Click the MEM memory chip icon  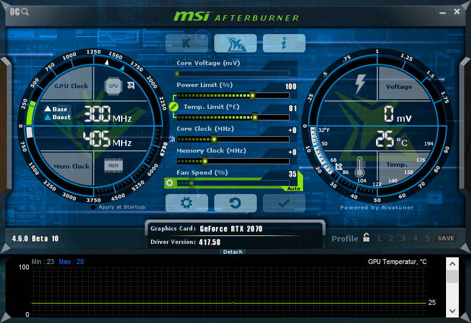pyautogui.click(x=113, y=165)
